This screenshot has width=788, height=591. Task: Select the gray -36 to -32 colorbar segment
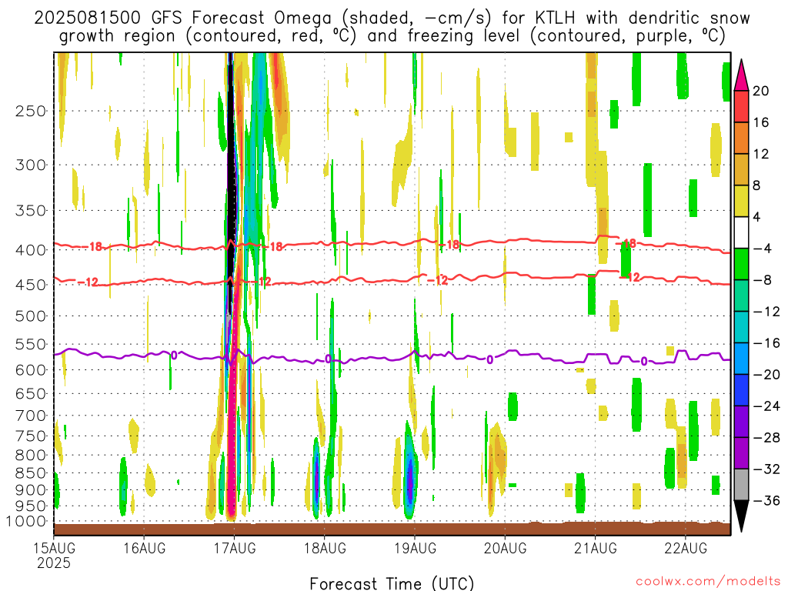(741, 485)
